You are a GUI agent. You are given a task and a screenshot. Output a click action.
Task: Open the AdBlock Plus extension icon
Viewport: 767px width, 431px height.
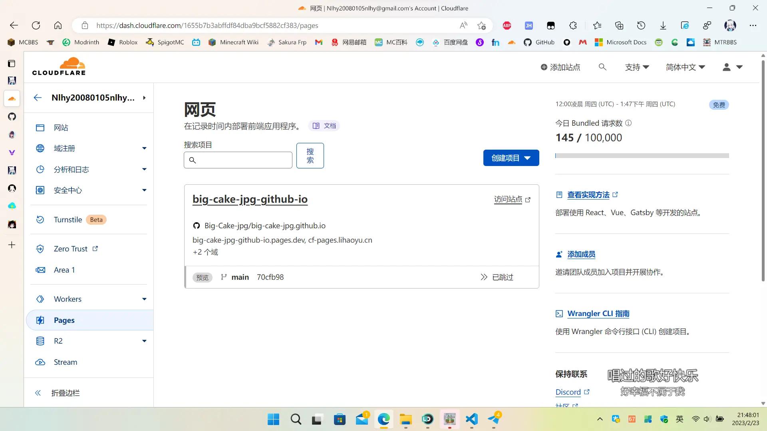(x=507, y=26)
